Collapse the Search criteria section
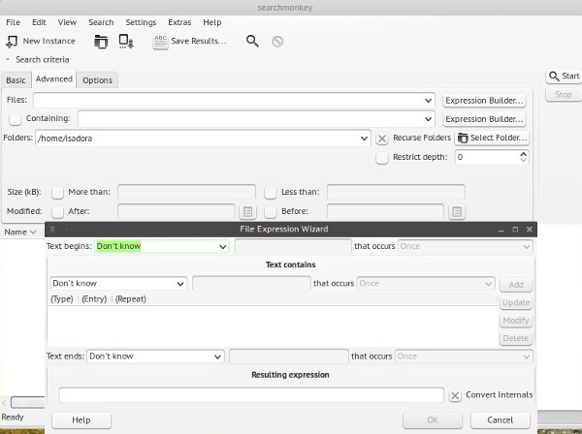This screenshot has height=434, width=582. 8,59
